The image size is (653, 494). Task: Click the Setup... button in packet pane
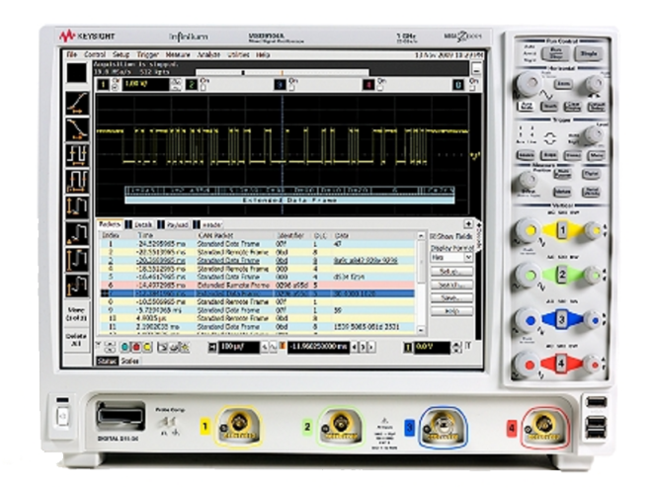[451, 272]
